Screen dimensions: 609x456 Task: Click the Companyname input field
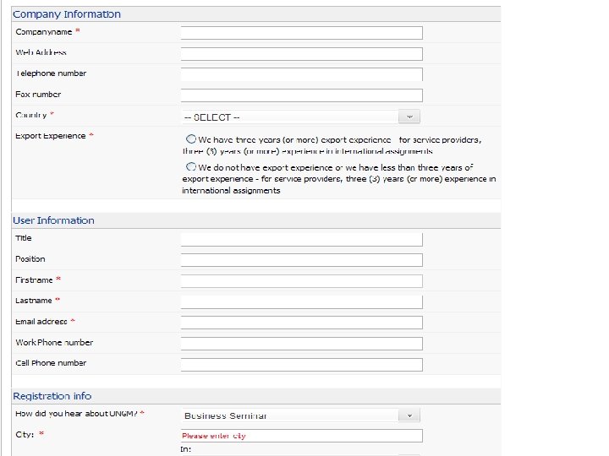(x=301, y=33)
